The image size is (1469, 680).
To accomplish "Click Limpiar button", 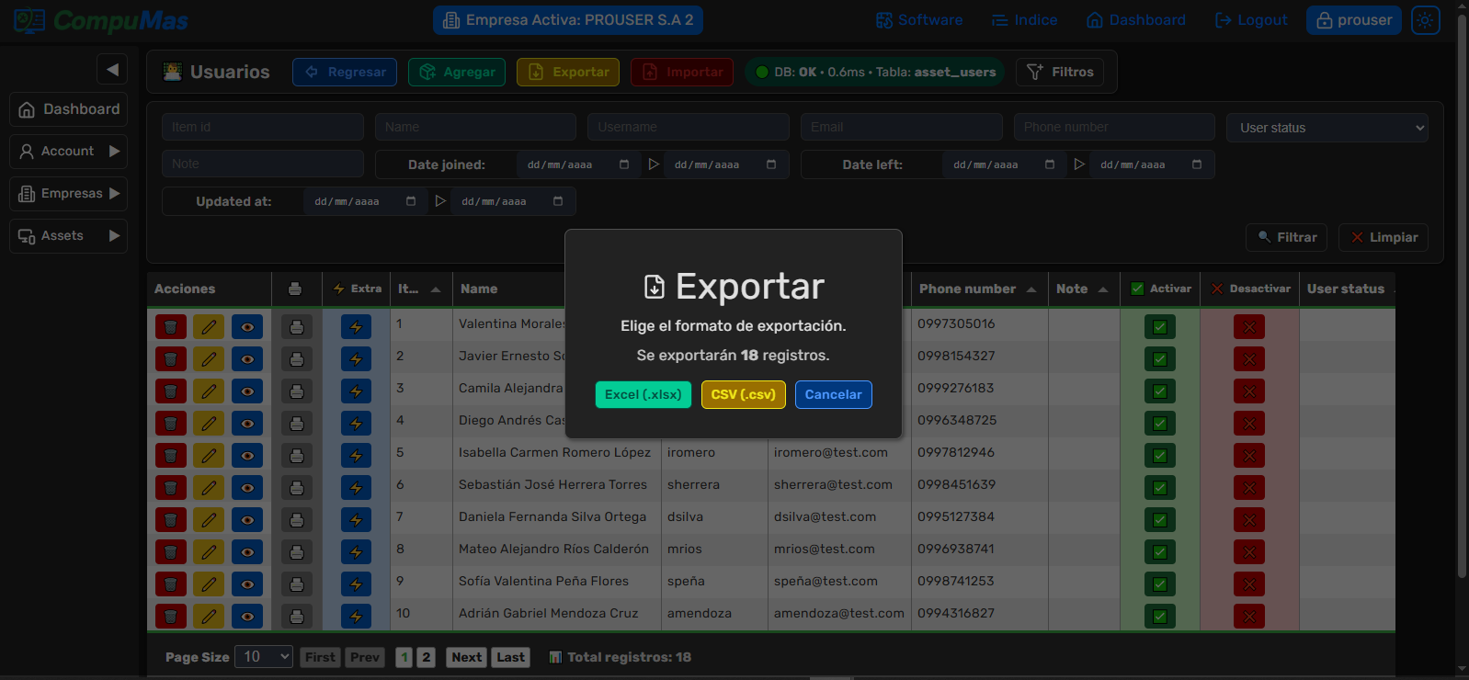I will coord(1384,237).
